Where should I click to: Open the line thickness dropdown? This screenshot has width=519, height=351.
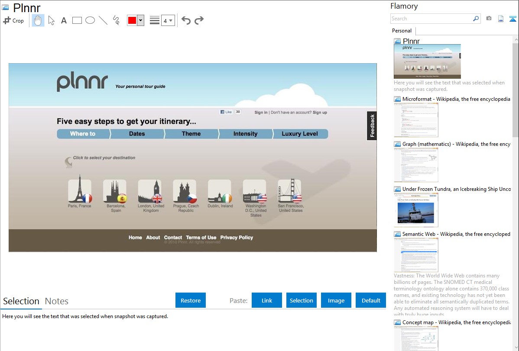[168, 20]
